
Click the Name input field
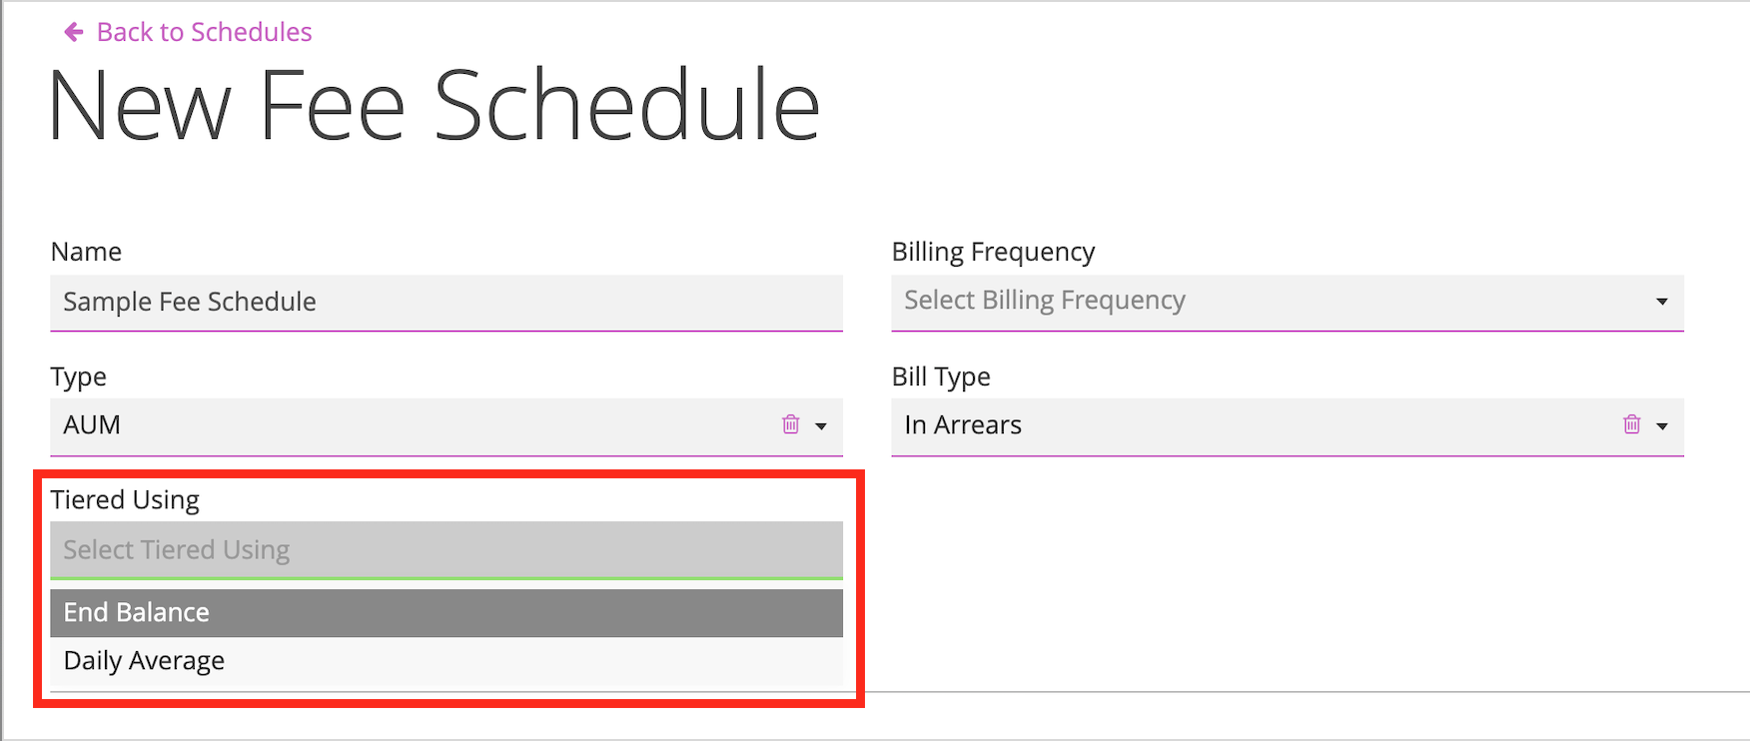click(x=446, y=303)
